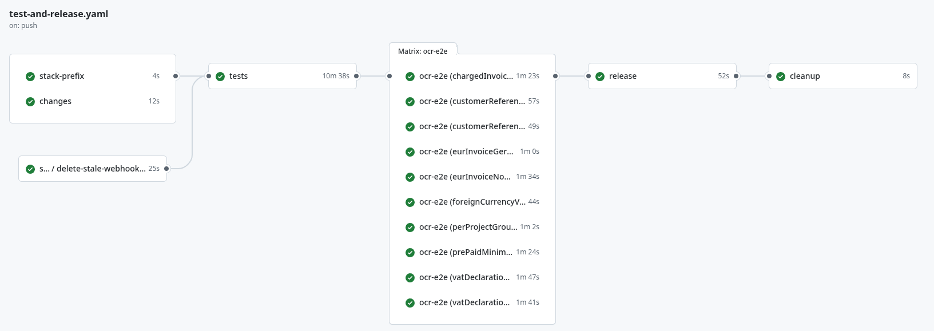Click the input connector dot of tests job
This screenshot has width=934, height=331.
click(x=209, y=76)
